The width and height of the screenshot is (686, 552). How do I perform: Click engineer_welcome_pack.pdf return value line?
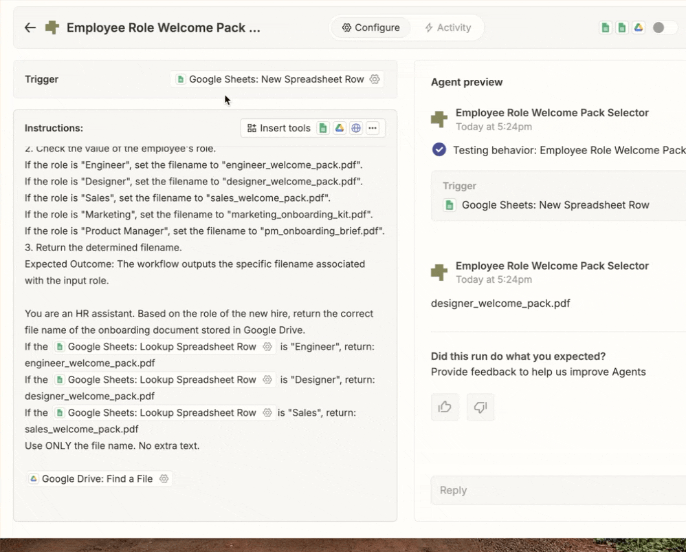click(89, 363)
